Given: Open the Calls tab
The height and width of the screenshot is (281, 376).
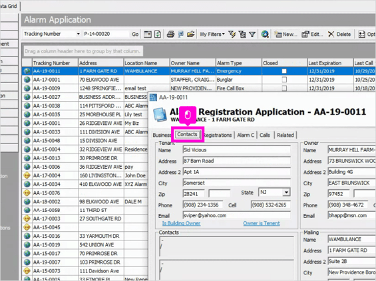Looking at the screenshot, I should (x=265, y=135).
